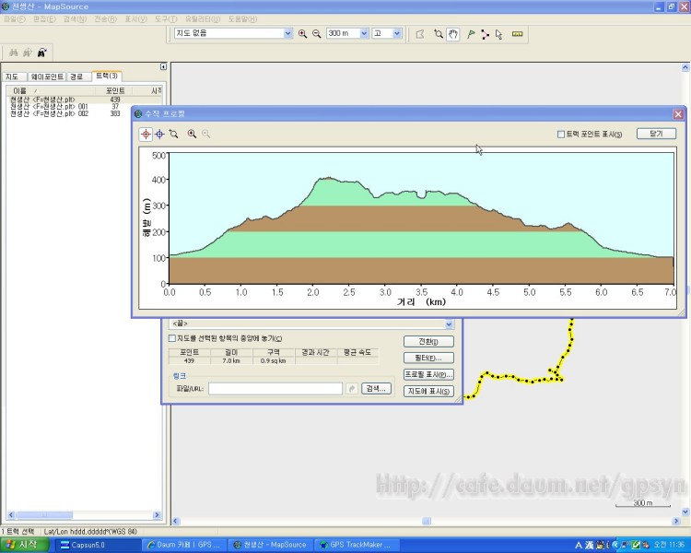The height and width of the screenshot is (553, 691).
Task: Click the 프로필 표시(P)... button
Action: pos(428,374)
